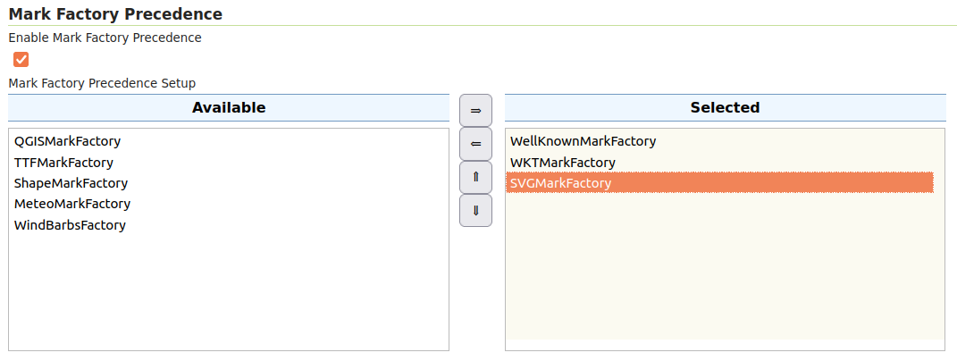Click the Selected column header
This screenshot has height=361, width=957.
pos(725,108)
